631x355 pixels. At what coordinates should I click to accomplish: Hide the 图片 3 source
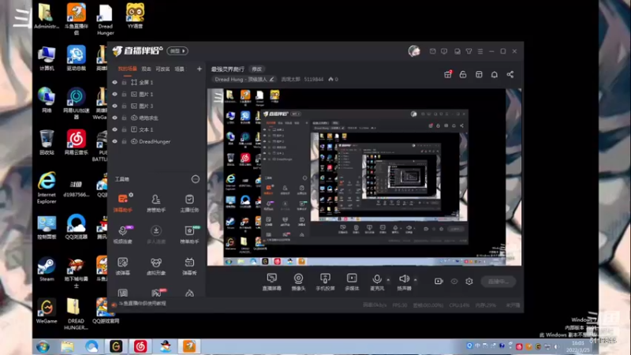114,106
